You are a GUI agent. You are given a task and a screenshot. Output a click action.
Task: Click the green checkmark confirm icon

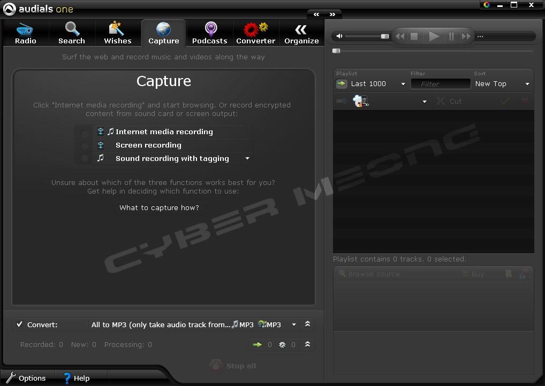tap(505, 101)
